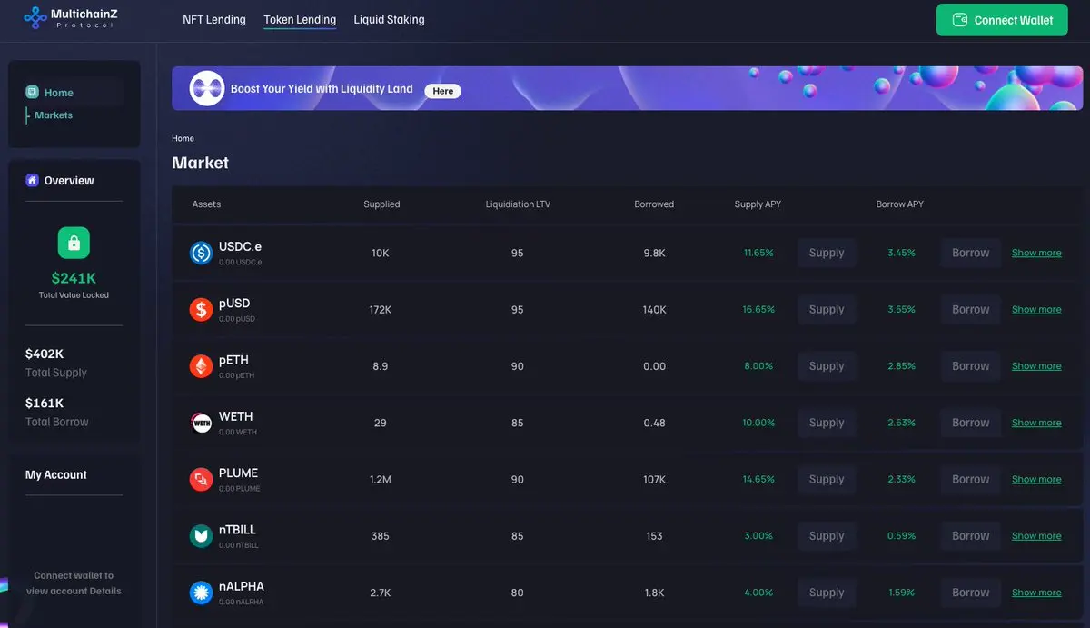The width and height of the screenshot is (1090, 628).
Task: Click the USDC.e token icon
Action: (x=201, y=253)
